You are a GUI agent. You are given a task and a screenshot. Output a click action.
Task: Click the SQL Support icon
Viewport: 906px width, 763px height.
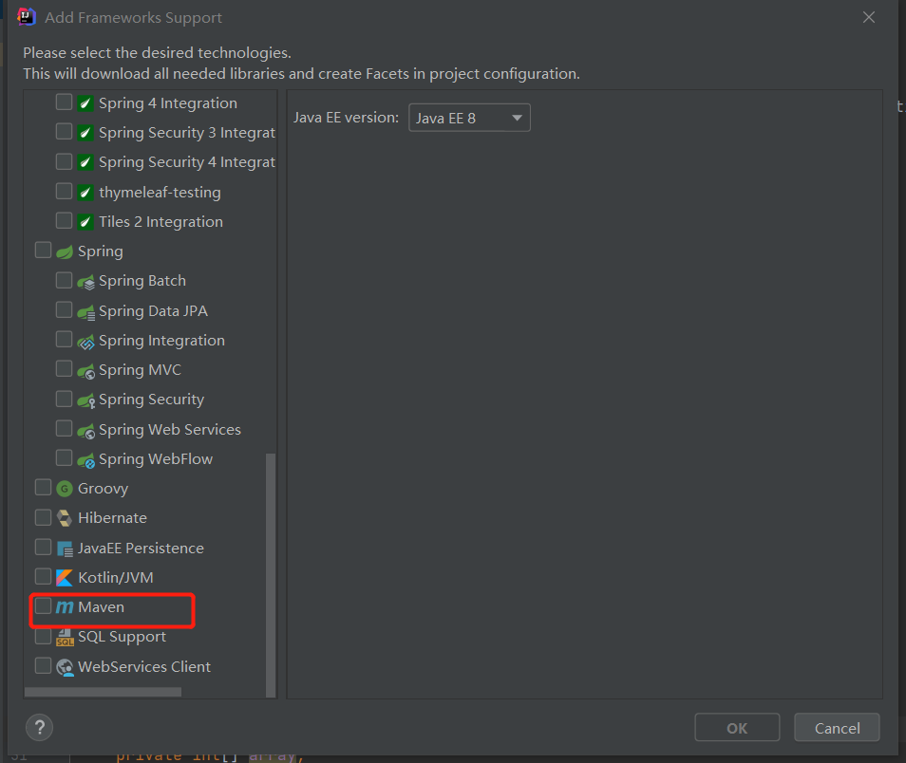pyautogui.click(x=65, y=637)
